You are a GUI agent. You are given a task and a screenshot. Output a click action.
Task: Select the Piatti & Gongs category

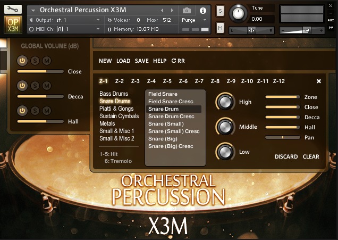pyautogui.click(x=116, y=109)
